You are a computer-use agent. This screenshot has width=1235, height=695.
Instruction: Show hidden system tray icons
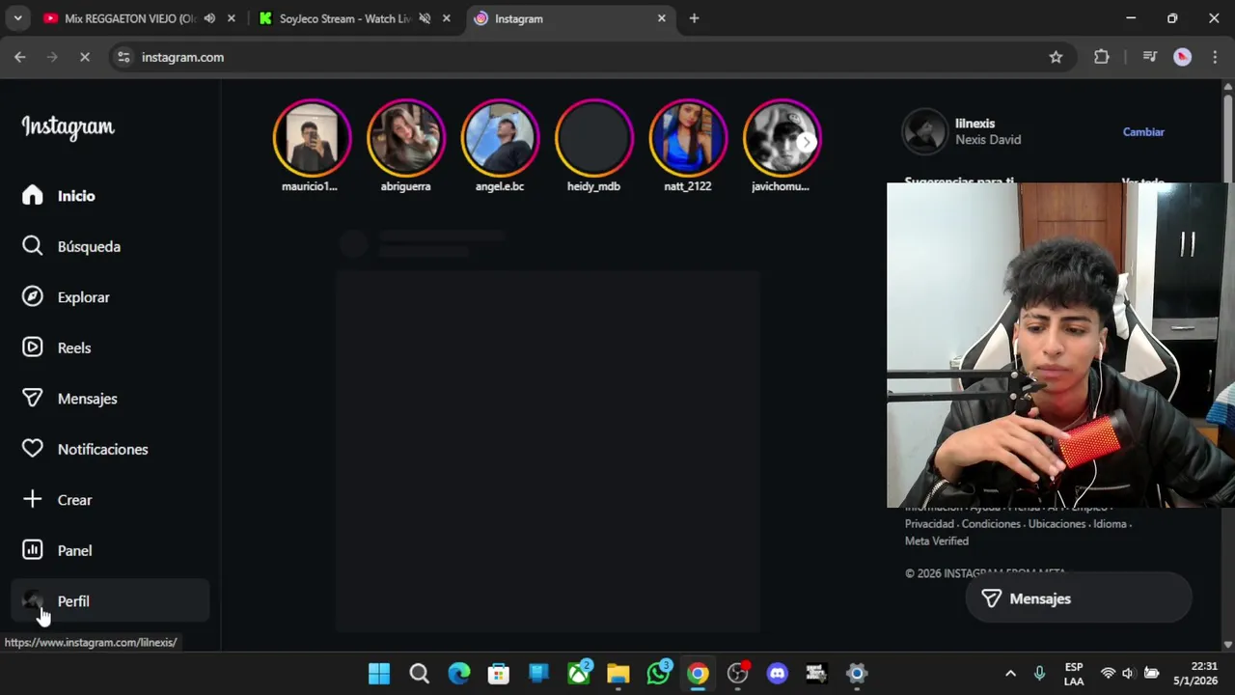(1010, 673)
